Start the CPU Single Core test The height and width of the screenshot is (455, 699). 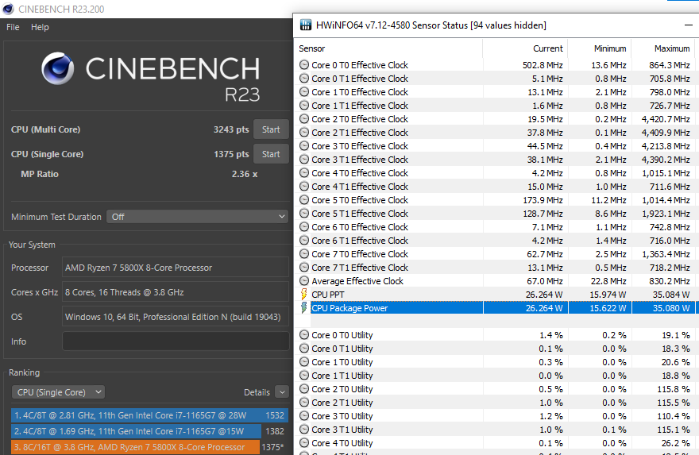[x=271, y=154]
